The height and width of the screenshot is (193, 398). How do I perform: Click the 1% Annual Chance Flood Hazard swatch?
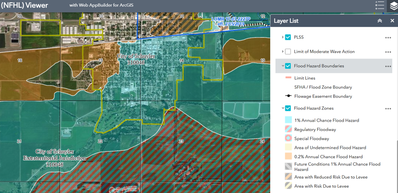[288, 120]
